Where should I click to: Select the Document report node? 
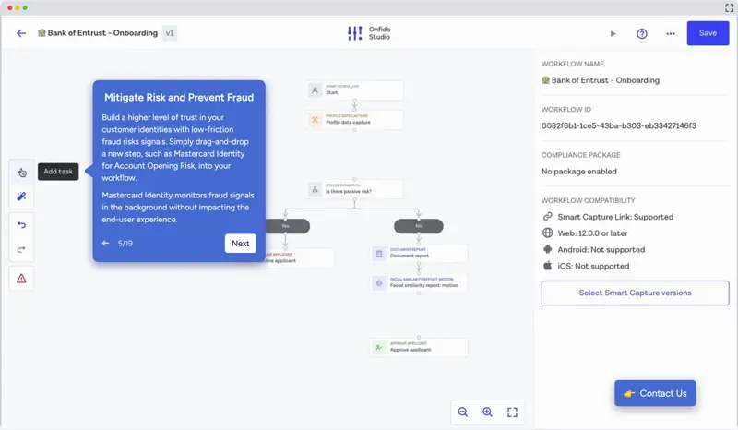click(x=419, y=254)
